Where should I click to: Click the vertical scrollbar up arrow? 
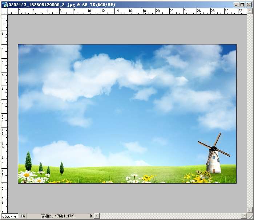pos(249,12)
